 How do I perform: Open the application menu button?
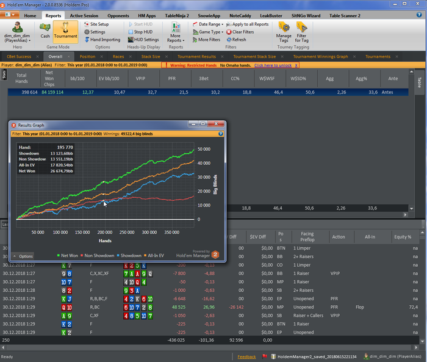pos(10,15)
